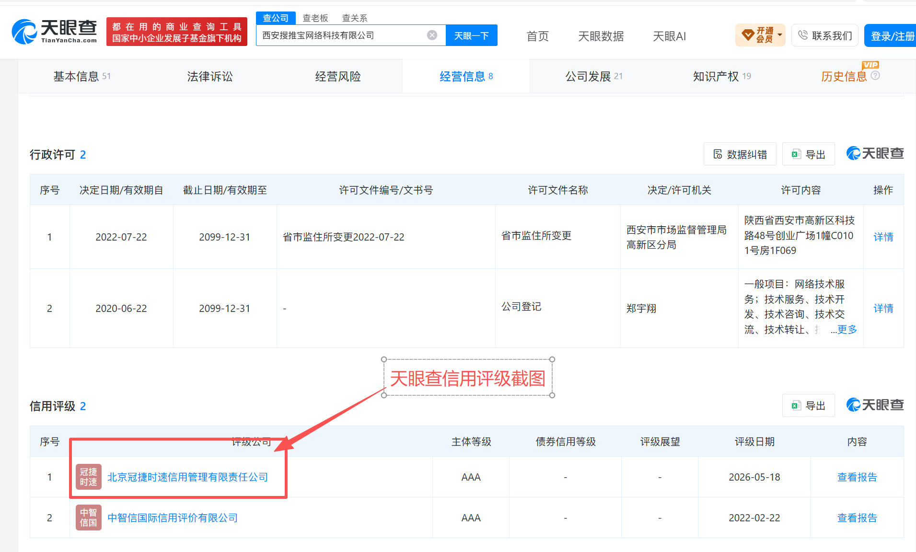The height and width of the screenshot is (552, 916).
Task: Export the 信用评级 table with 导出
Action: pos(809,406)
